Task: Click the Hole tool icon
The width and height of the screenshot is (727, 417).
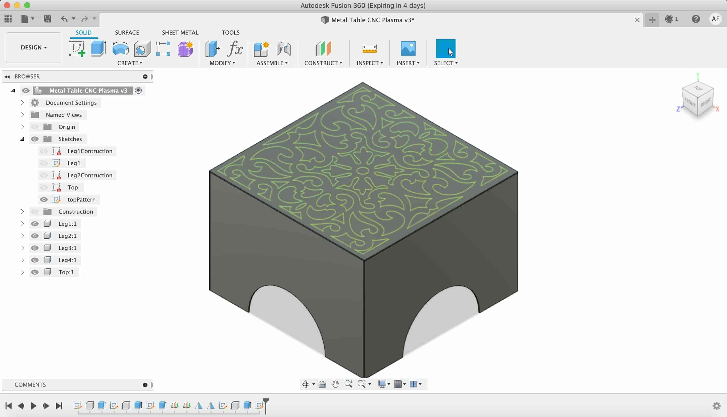Action: pos(142,48)
